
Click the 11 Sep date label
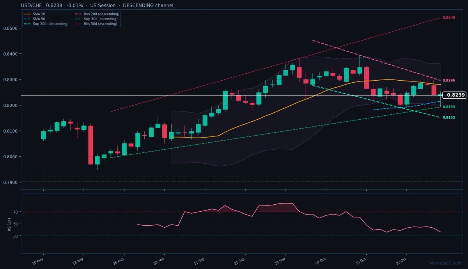(x=199, y=261)
